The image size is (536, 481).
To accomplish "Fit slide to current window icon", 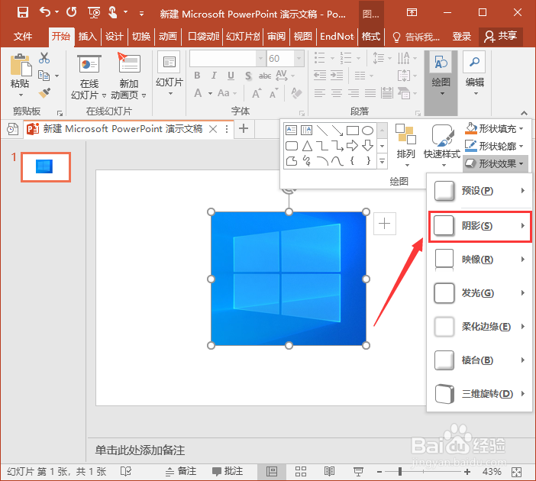I will point(516,472).
